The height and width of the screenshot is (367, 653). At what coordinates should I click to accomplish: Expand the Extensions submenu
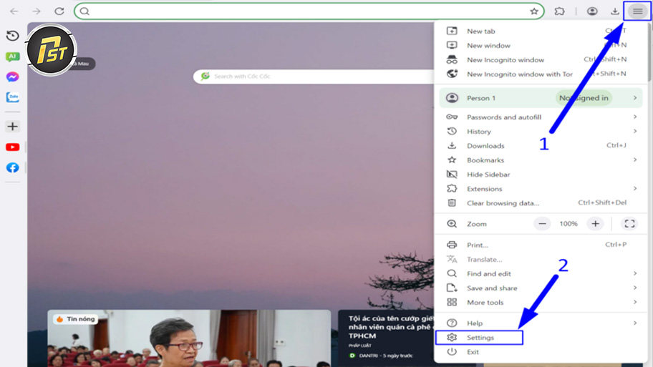(541, 189)
